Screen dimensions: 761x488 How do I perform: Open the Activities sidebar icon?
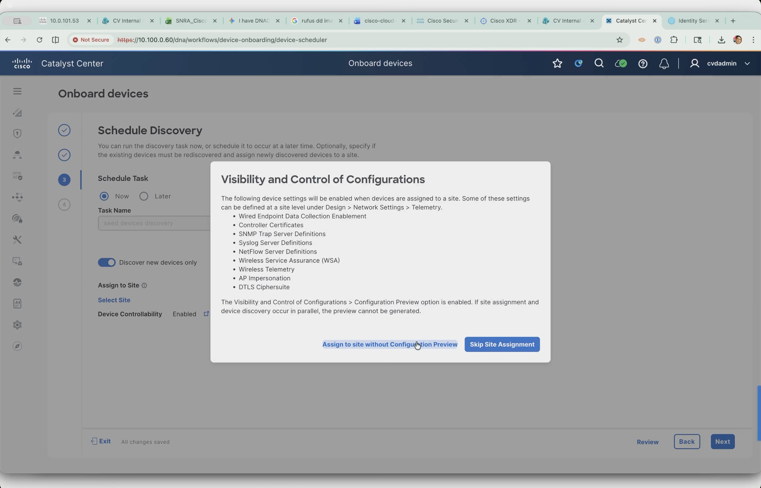coord(18,282)
